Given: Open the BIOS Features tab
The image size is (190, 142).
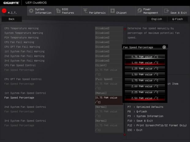Looking at the screenshot, I should (x=68, y=11).
